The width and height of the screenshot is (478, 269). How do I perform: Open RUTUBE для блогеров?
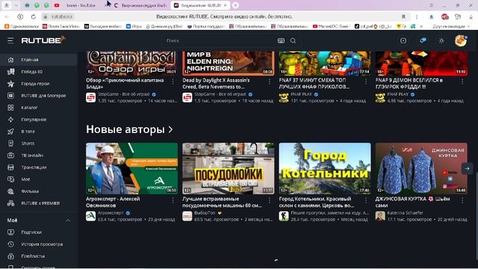(x=38, y=96)
